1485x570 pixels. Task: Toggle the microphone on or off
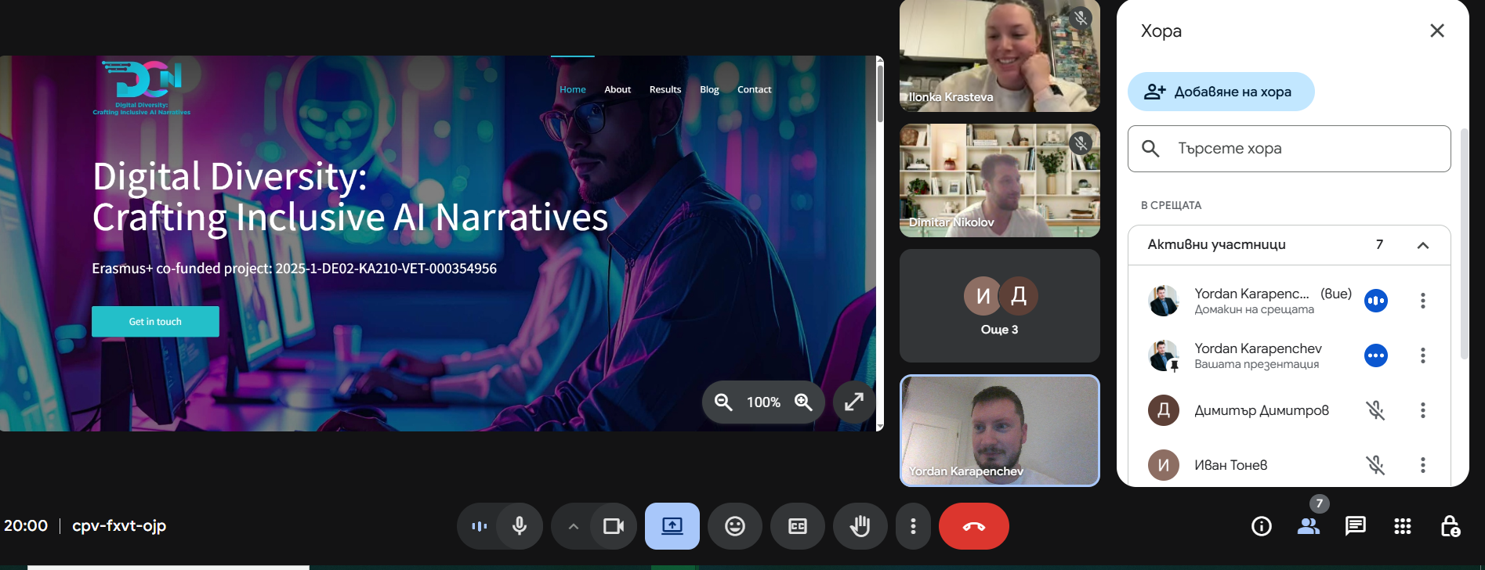pos(519,526)
